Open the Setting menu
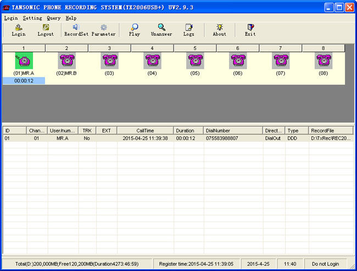The height and width of the screenshot is (271, 357). [x=32, y=18]
